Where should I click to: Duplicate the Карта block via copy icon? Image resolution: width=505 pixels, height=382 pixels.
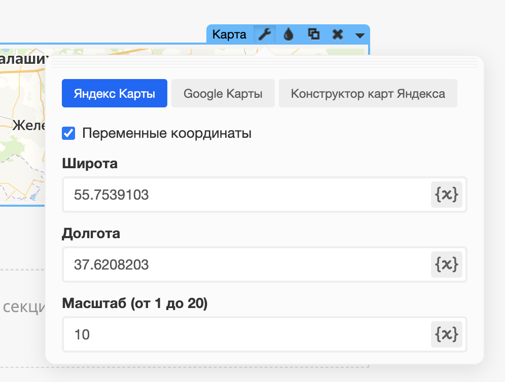(x=314, y=34)
